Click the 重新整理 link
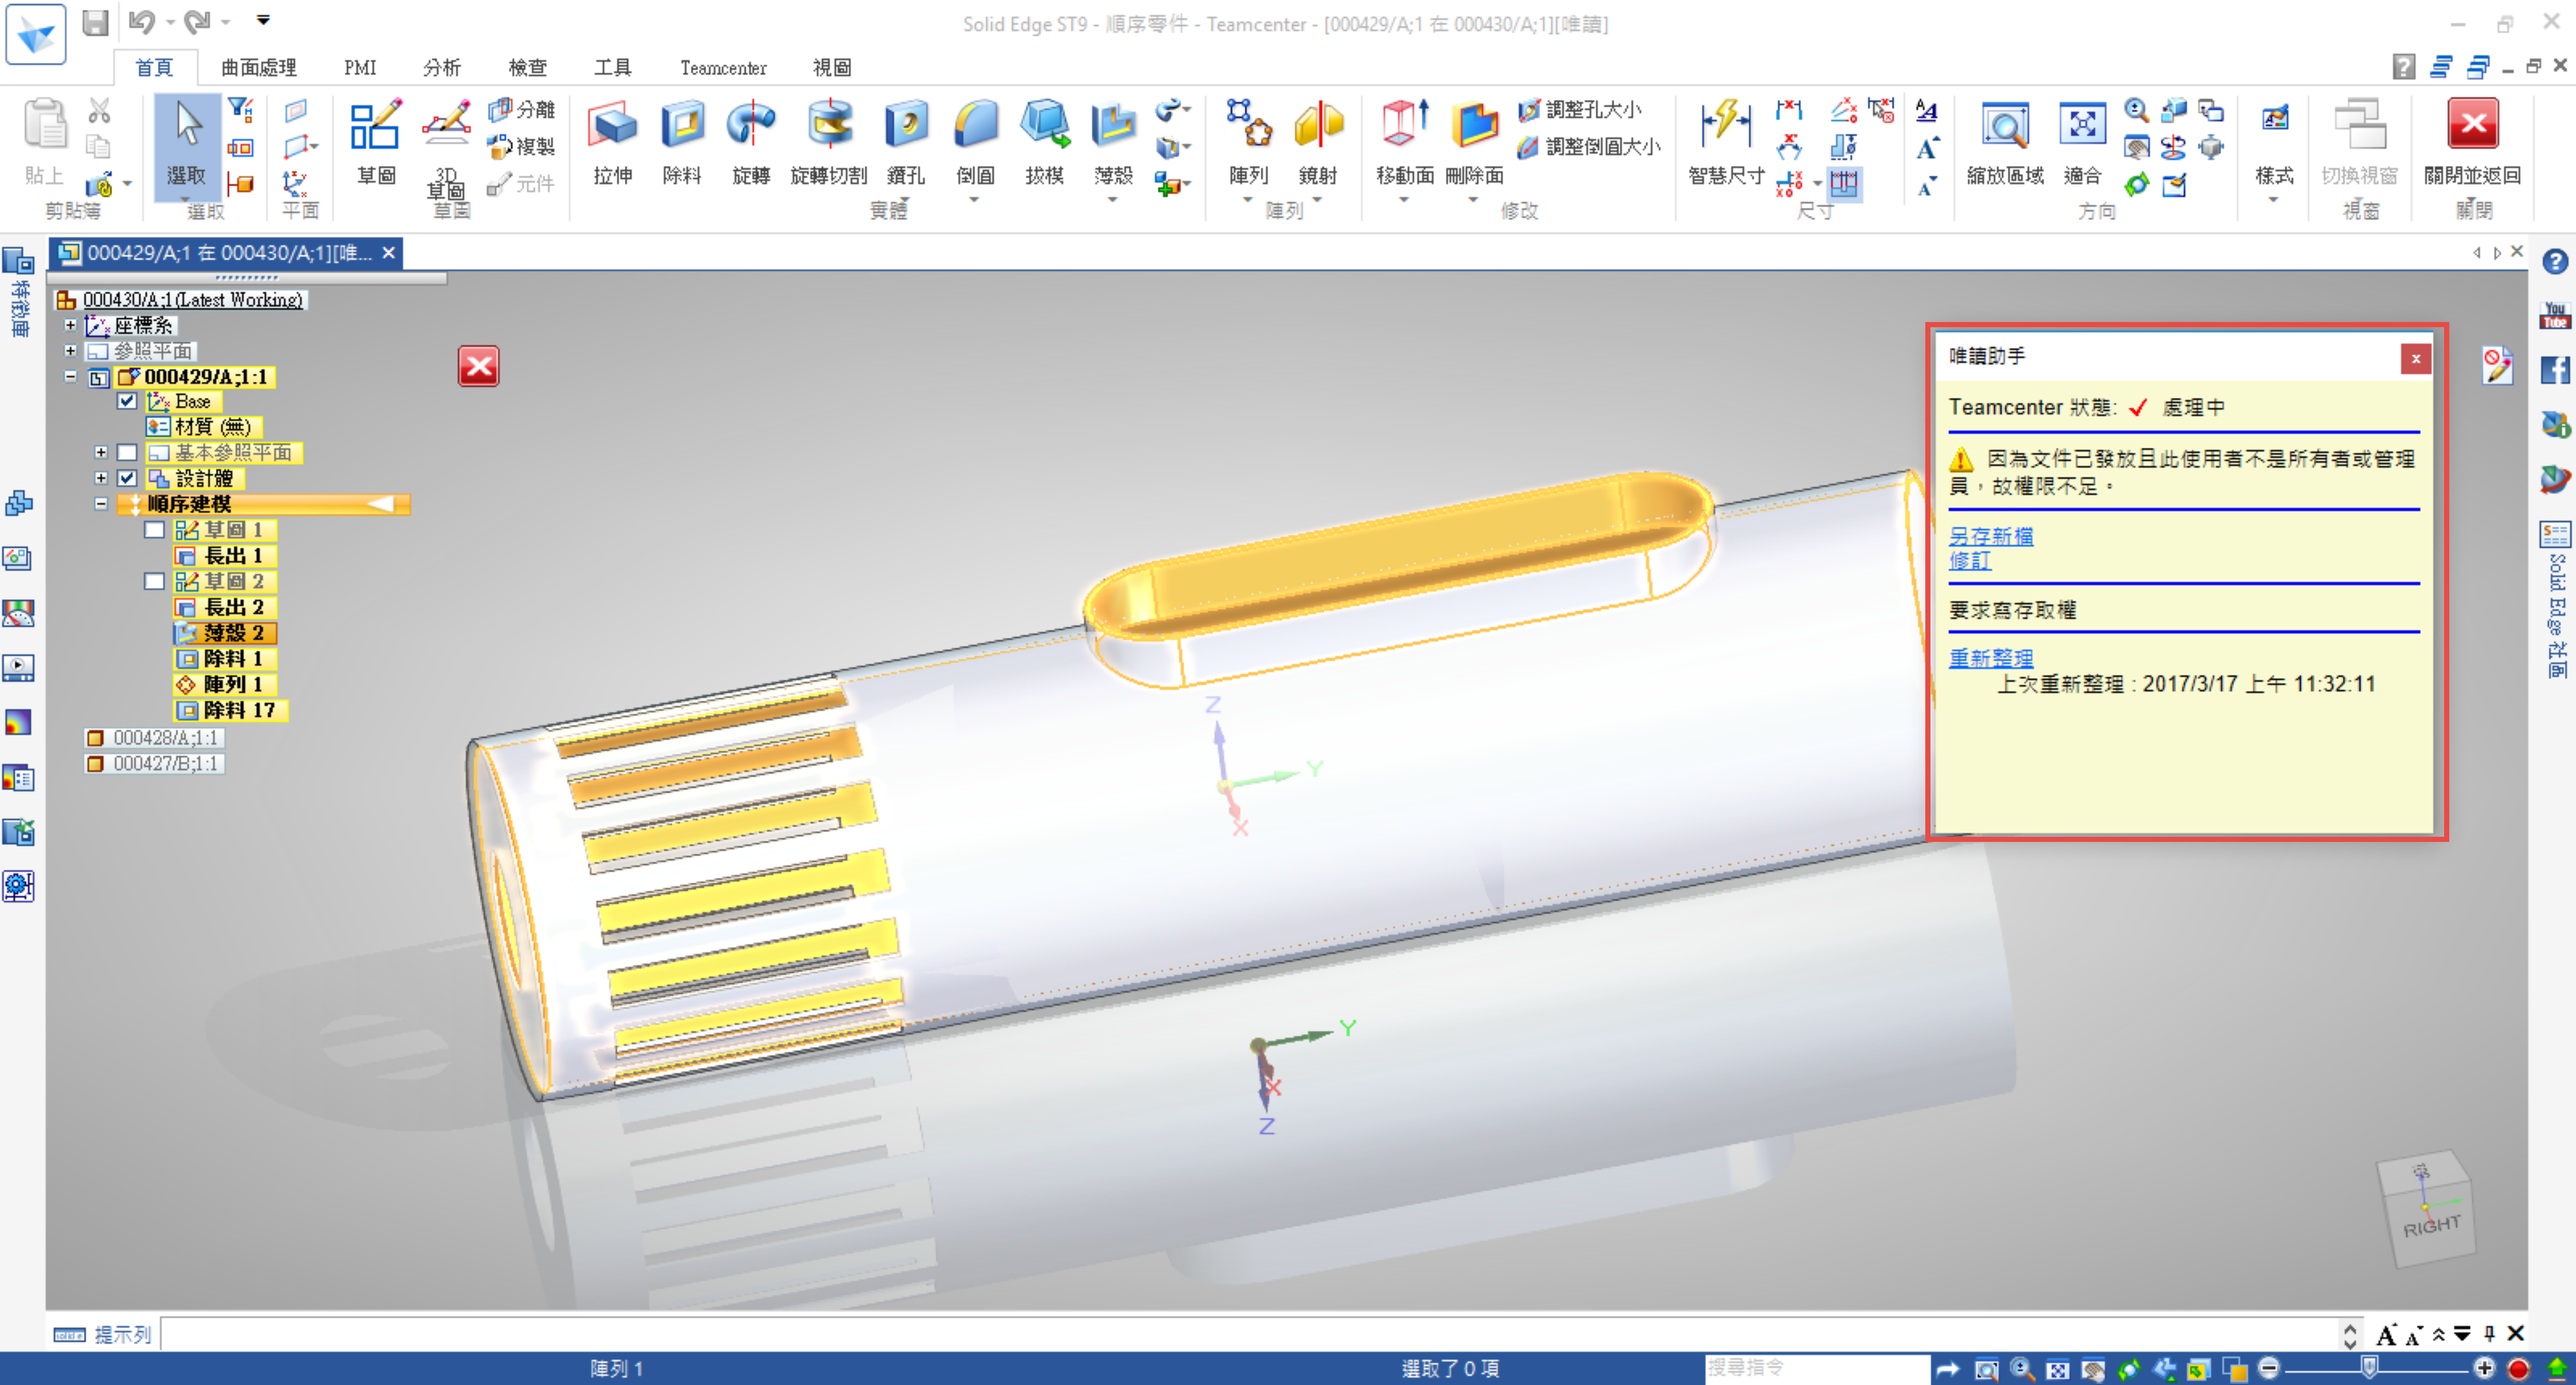This screenshot has width=2576, height=1385. (x=1990, y=658)
